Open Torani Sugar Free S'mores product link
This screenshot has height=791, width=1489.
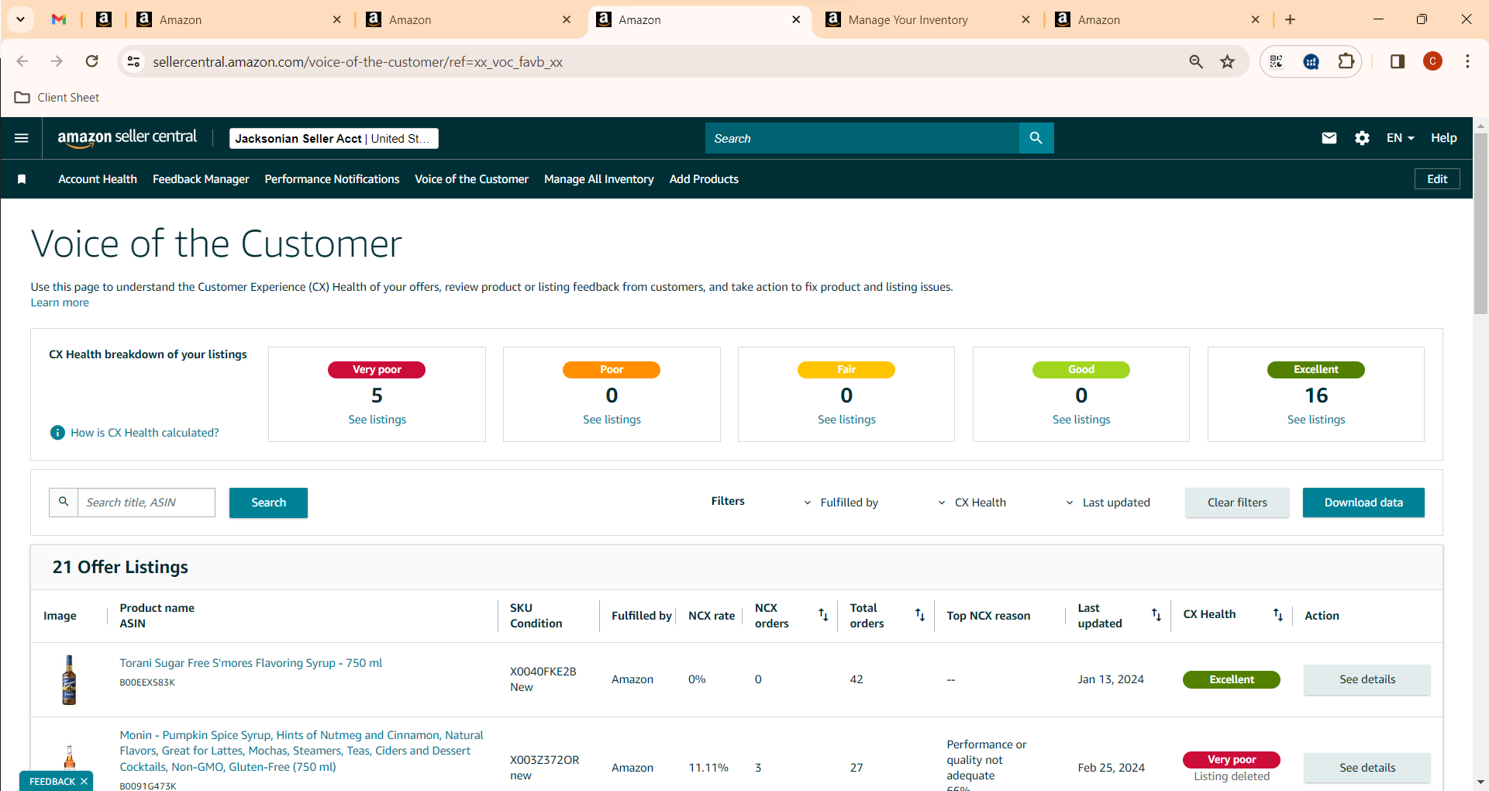point(250,663)
